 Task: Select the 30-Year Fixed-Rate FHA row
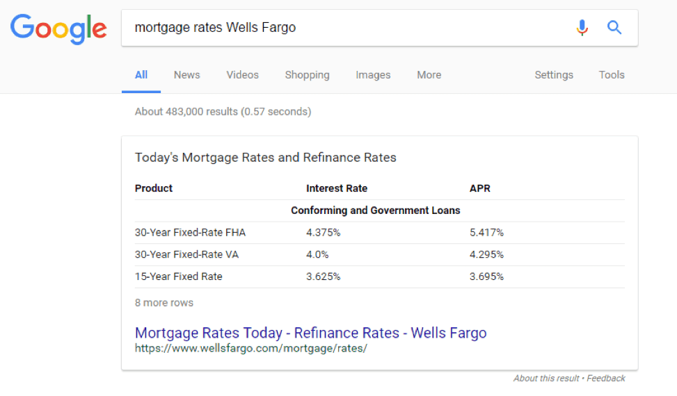pos(379,233)
